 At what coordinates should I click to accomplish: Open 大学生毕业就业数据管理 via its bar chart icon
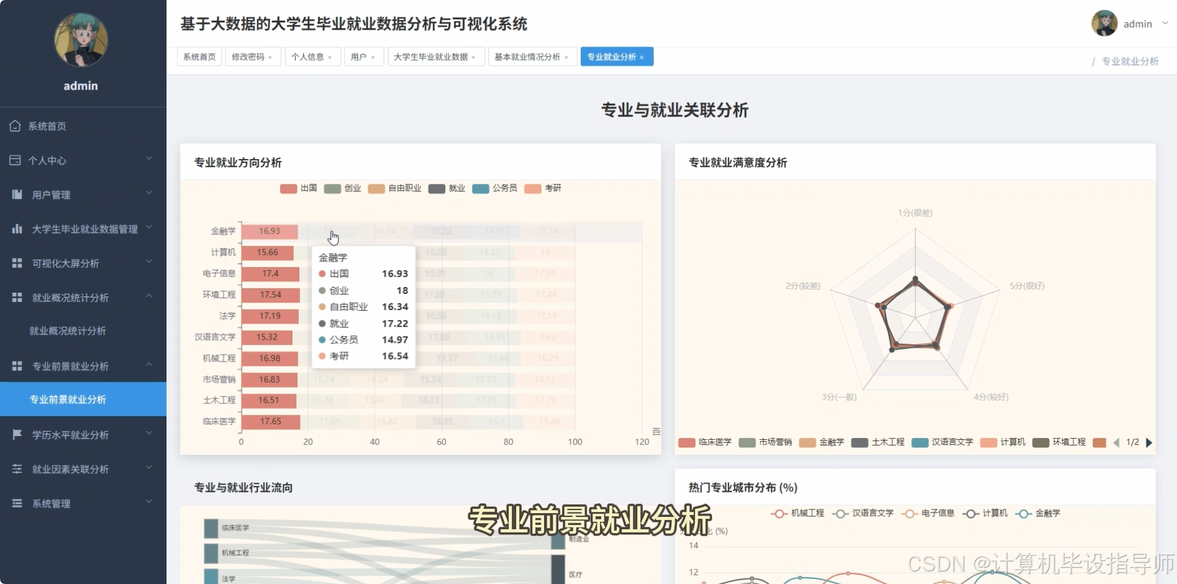pyautogui.click(x=16, y=228)
